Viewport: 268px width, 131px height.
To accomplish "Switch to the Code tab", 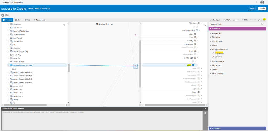I will pyautogui.click(x=18, y=20).
